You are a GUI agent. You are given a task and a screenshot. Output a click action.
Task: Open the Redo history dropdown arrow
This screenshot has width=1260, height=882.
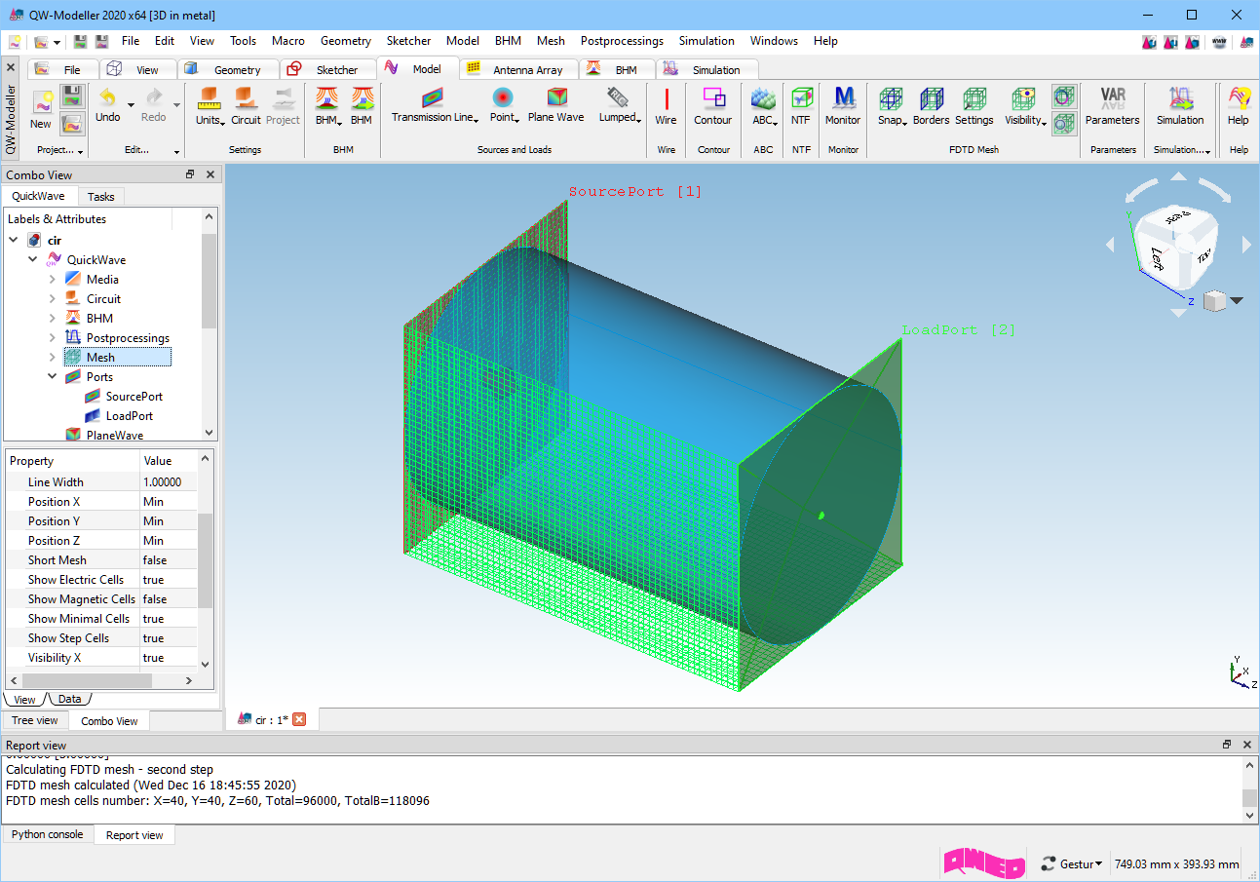point(176,104)
